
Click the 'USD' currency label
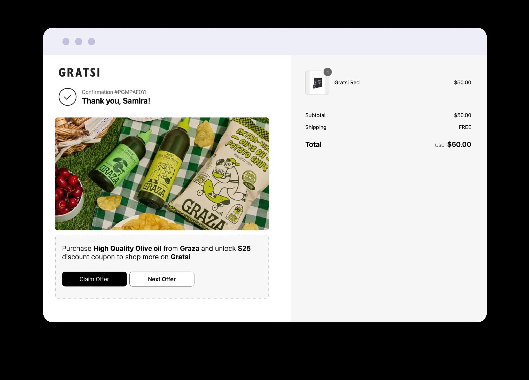440,145
